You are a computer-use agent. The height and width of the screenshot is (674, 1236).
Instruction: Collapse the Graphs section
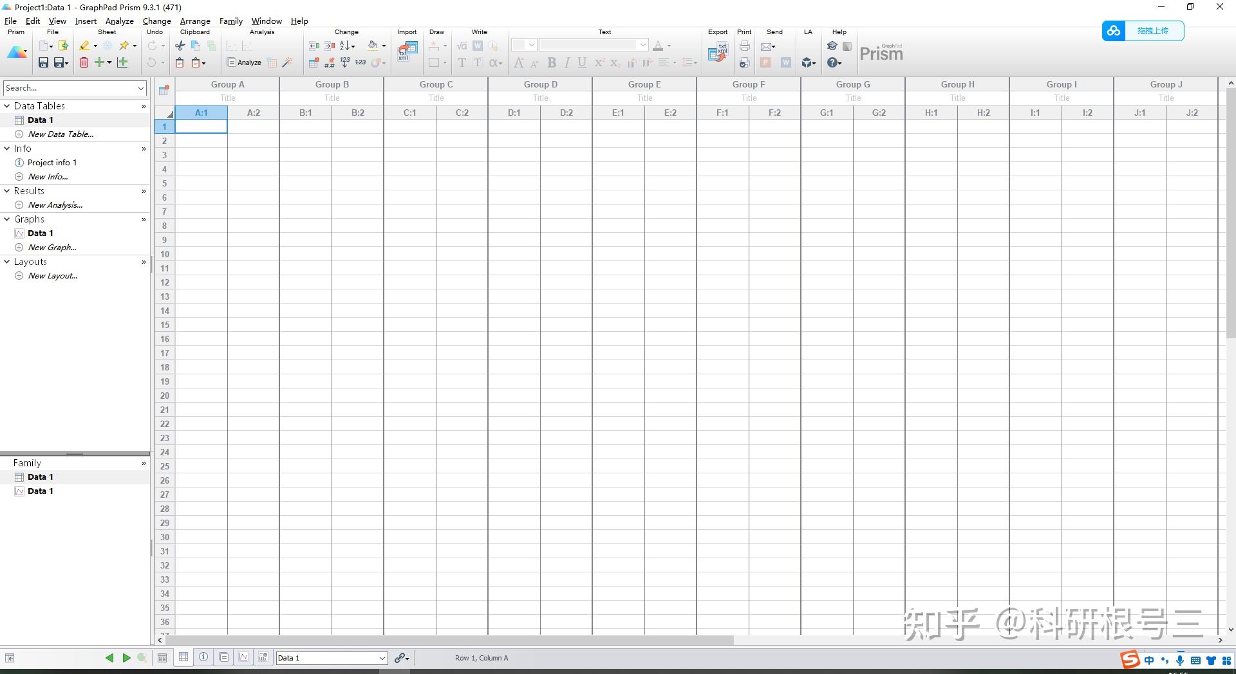(x=7, y=219)
